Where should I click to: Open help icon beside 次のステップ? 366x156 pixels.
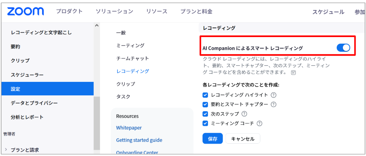click(244, 114)
